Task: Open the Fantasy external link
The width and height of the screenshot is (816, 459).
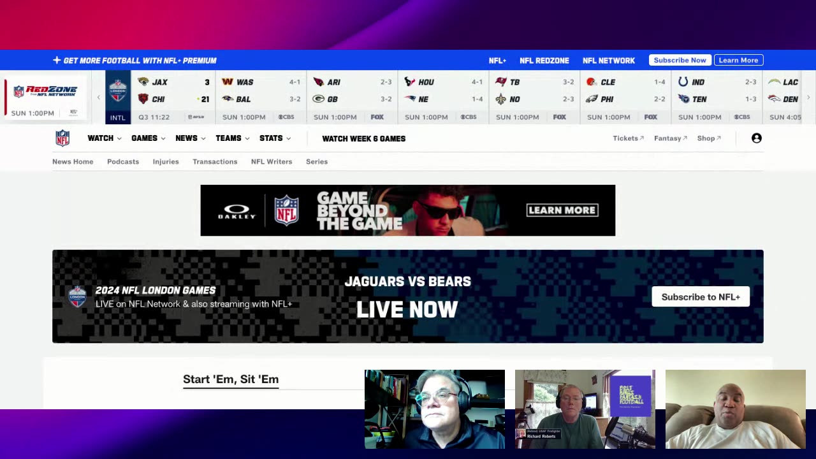Action: tap(671, 138)
